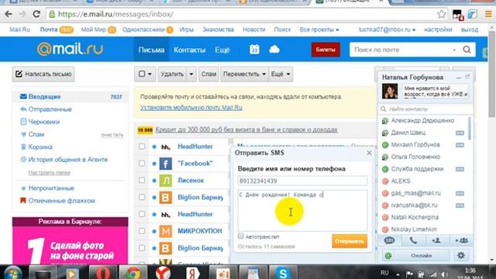The height and width of the screenshot is (279, 496).
Task: Click the red Билеты button
Action: click(325, 50)
